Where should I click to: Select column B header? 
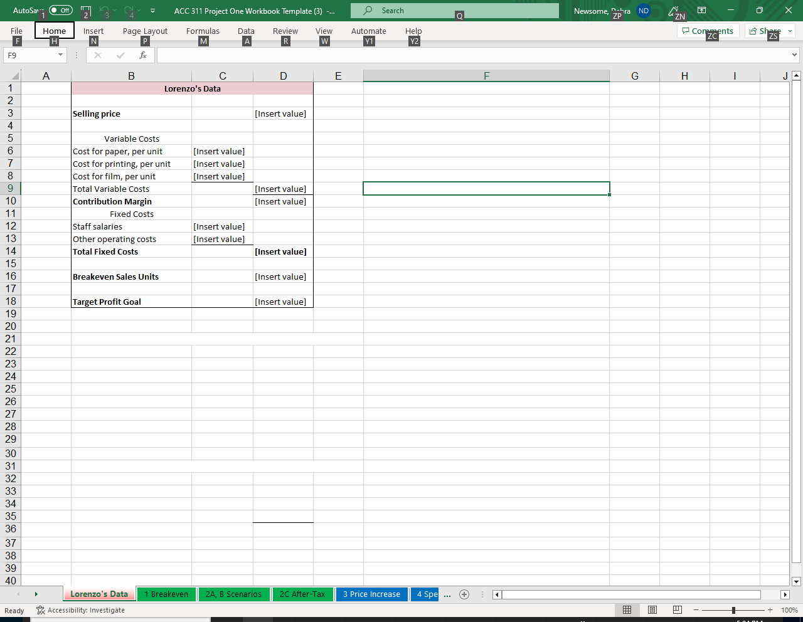[131, 76]
